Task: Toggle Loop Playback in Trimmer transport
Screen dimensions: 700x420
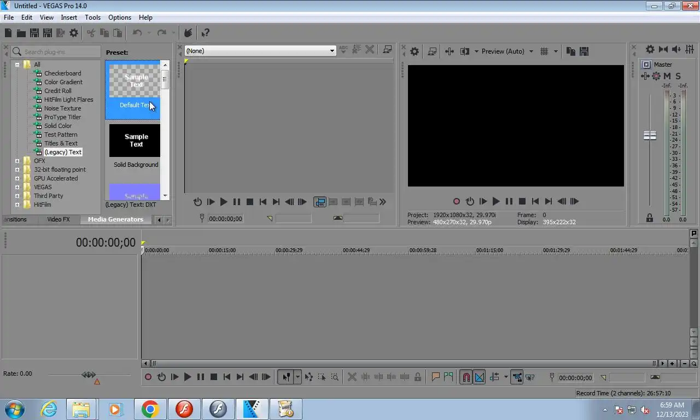Action: click(x=198, y=202)
